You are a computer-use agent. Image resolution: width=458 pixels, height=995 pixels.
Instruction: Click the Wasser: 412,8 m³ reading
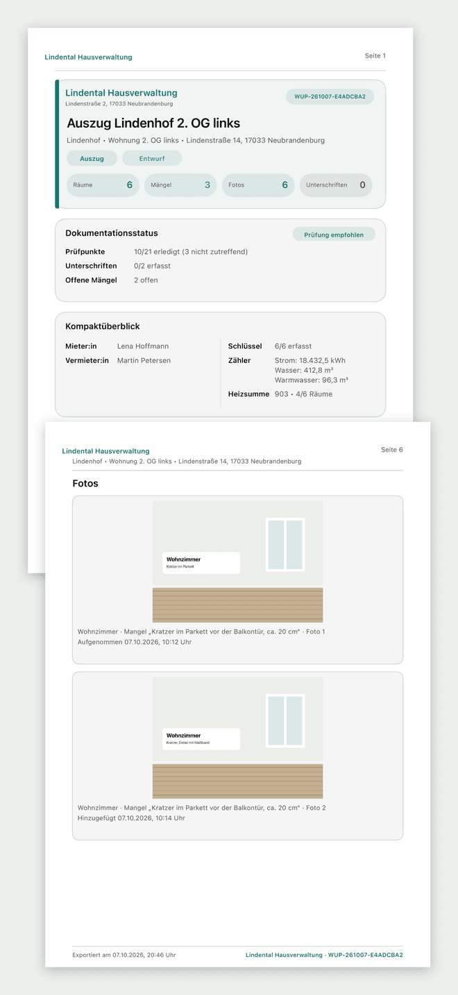click(304, 371)
